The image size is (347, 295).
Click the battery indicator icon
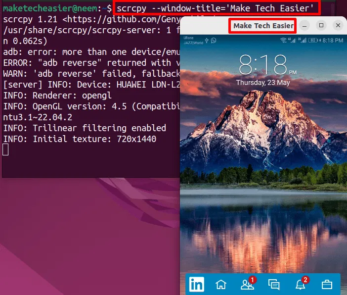coord(313,40)
